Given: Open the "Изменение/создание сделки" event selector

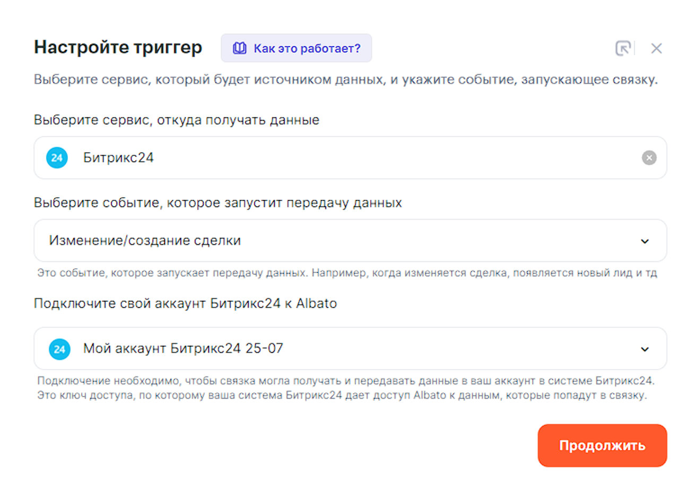Looking at the screenshot, I should 145,241.
